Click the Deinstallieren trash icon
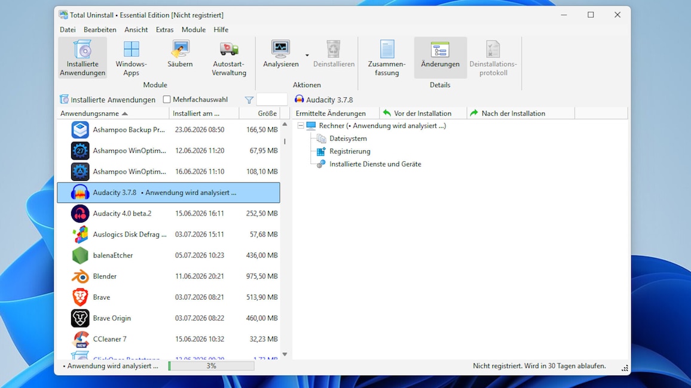Viewport: 691px width, 388px height. click(x=334, y=49)
